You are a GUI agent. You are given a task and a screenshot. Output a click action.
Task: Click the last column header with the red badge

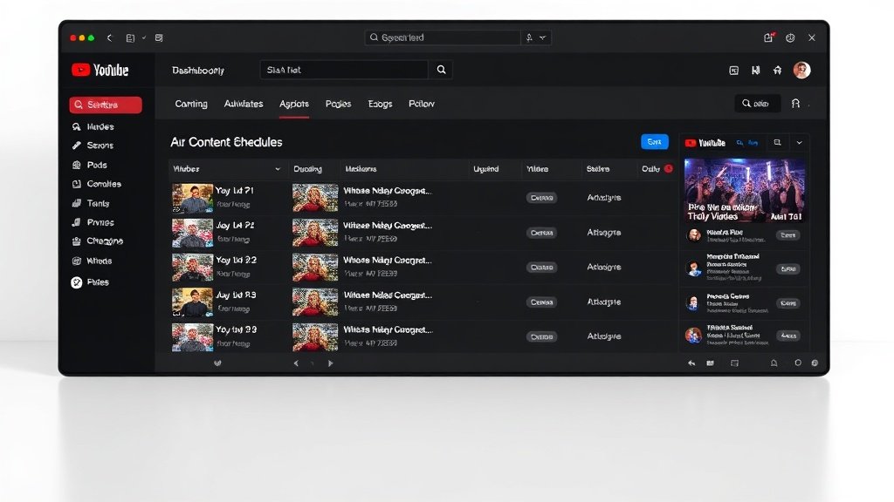click(657, 169)
